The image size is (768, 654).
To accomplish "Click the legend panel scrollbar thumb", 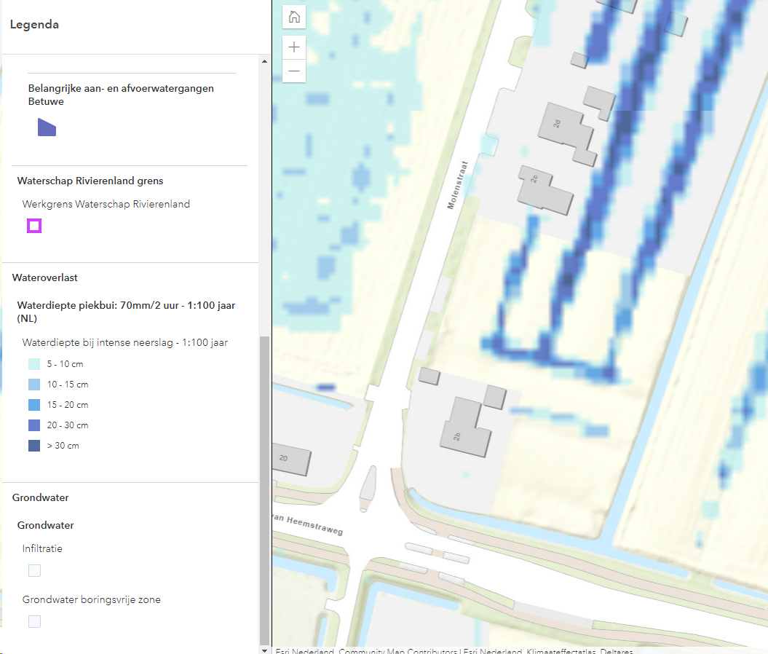I will pyautogui.click(x=264, y=491).
